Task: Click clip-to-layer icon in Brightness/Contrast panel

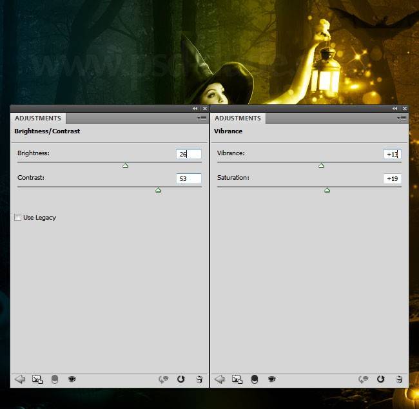Action: (37, 379)
